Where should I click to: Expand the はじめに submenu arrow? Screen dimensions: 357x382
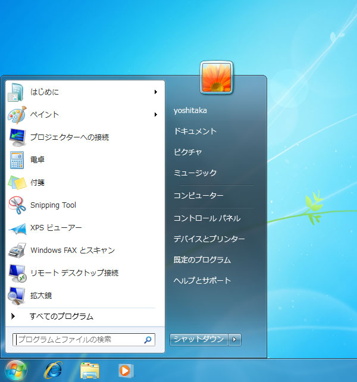click(x=156, y=92)
